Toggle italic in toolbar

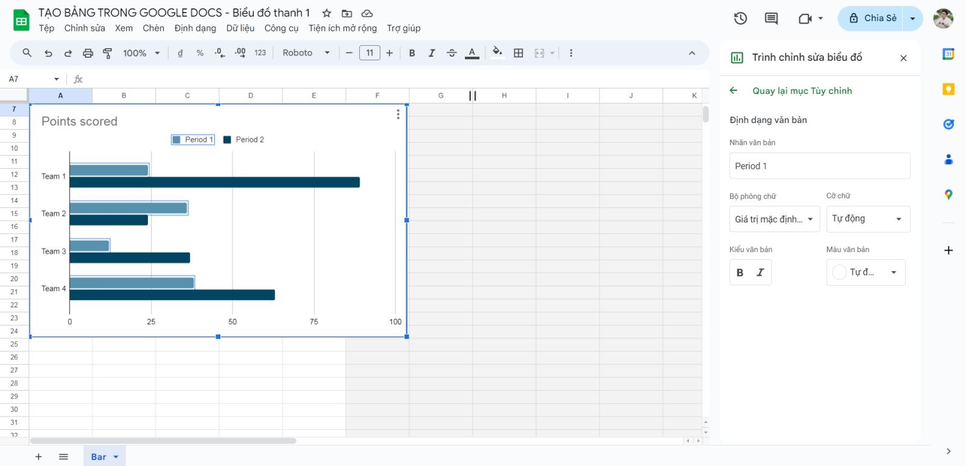pyautogui.click(x=432, y=53)
